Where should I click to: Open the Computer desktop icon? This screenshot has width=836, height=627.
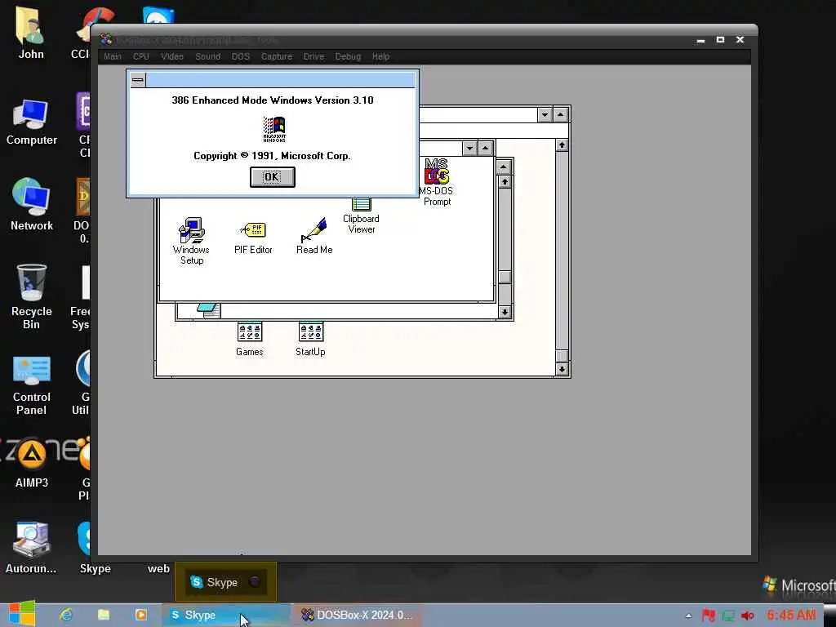click(x=32, y=122)
